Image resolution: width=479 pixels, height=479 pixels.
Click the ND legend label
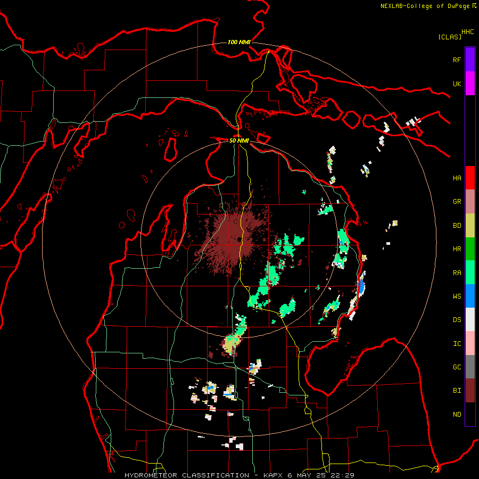coord(457,415)
